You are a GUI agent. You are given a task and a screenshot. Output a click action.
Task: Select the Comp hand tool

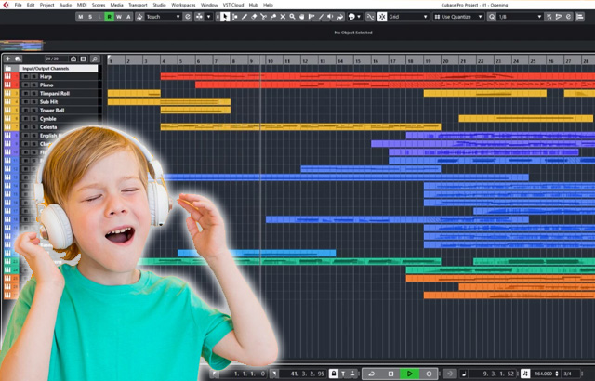[301, 17]
